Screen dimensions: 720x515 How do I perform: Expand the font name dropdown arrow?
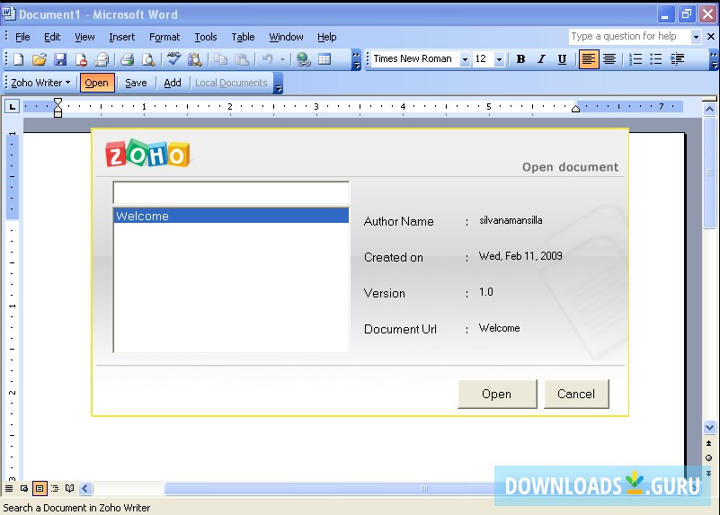[465, 59]
